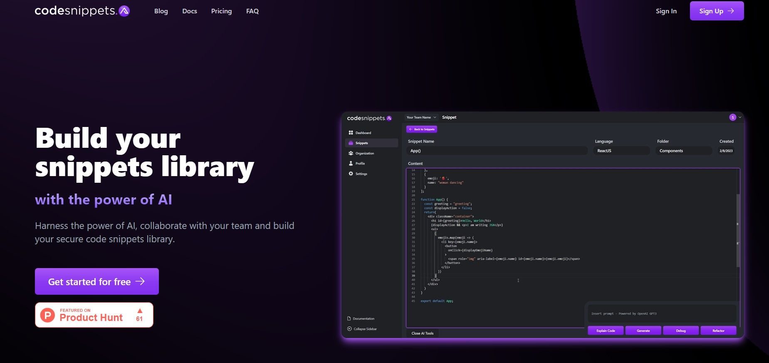
Task: Click the Documentation file icon
Action: click(x=349, y=318)
